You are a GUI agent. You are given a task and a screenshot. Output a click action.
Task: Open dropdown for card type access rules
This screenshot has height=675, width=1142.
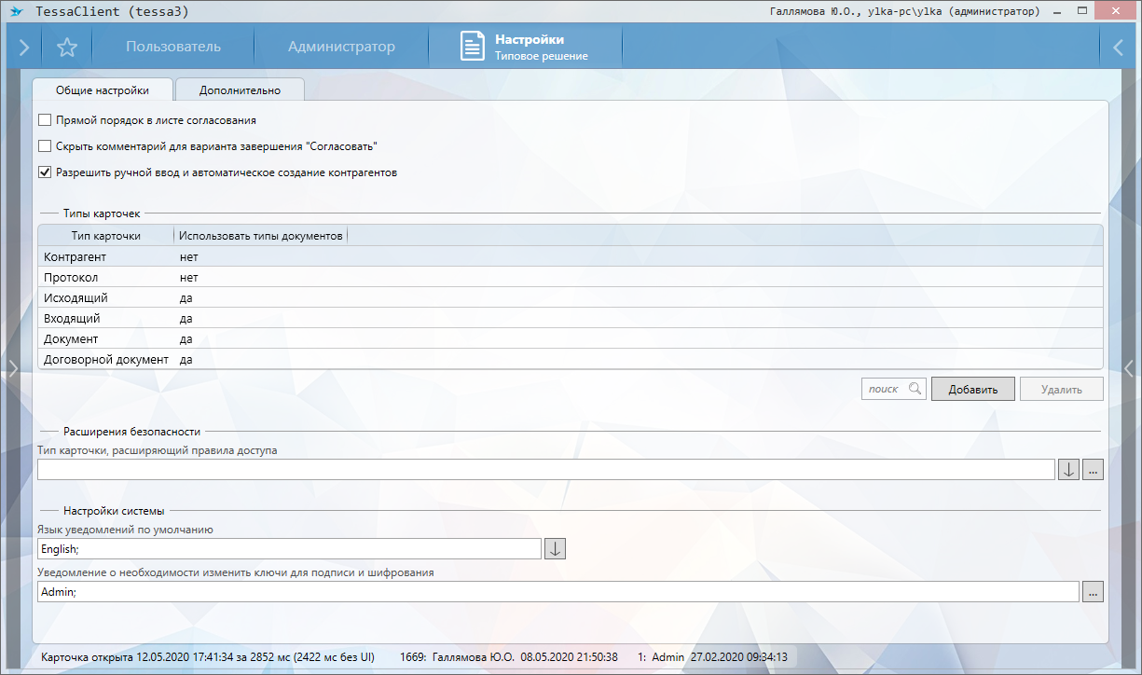1069,470
